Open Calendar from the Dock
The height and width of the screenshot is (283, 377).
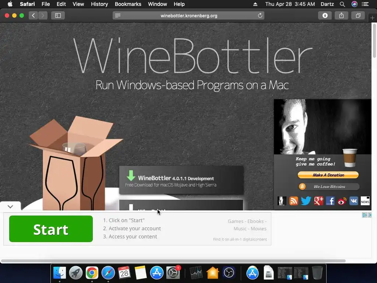(x=124, y=273)
